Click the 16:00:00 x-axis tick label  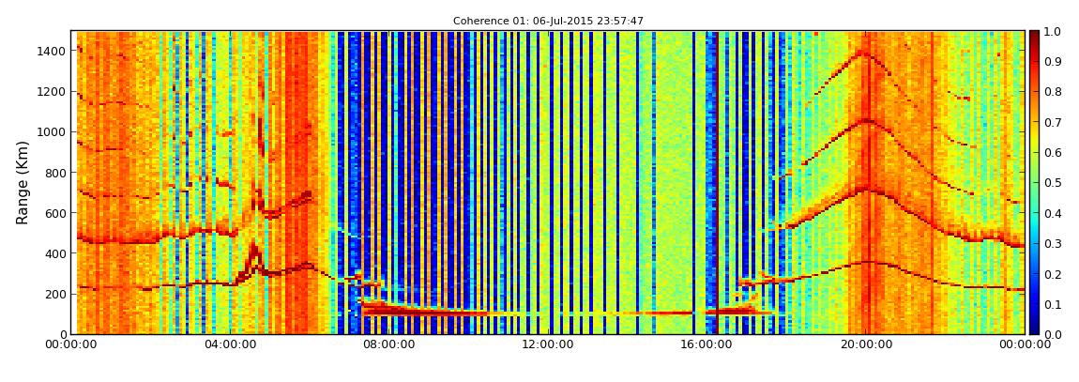pyautogui.click(x=705, y=344)
